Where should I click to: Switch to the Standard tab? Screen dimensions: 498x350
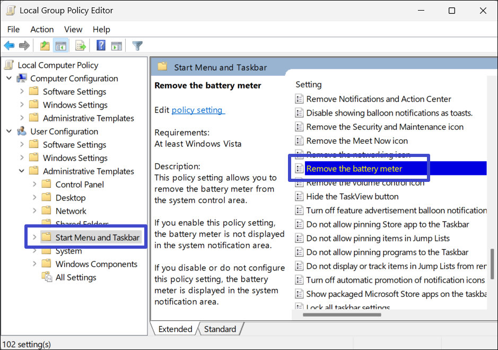click(x=220, y=329)
